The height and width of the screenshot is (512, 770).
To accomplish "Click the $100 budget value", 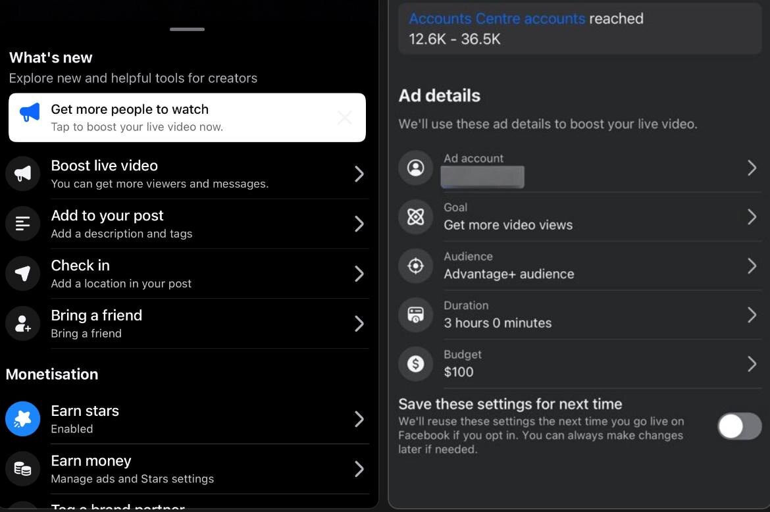I will click(x=459, y=372).
